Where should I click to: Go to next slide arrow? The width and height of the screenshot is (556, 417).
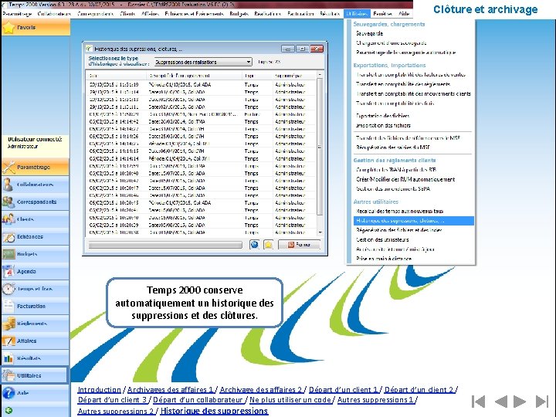click(520, 402)
